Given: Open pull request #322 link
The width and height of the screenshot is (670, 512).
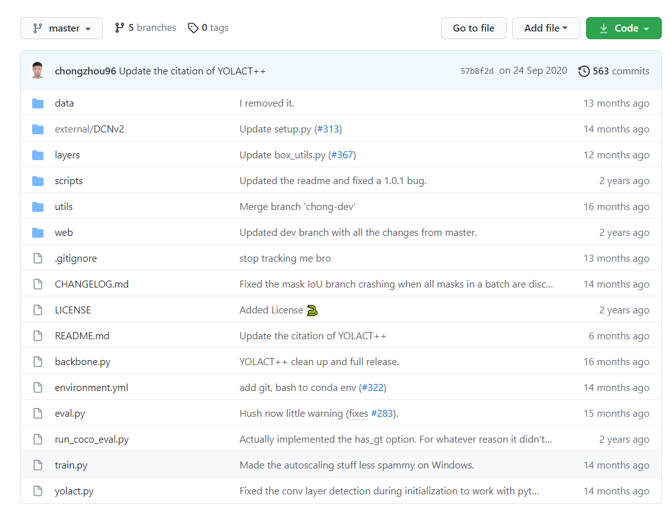Looking at the screenshot, I should point(373,388).
